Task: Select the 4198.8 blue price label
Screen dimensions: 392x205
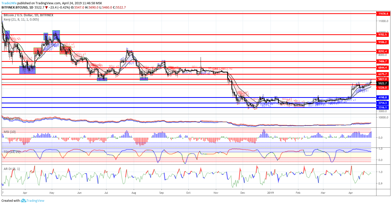Action: [382, 97]
